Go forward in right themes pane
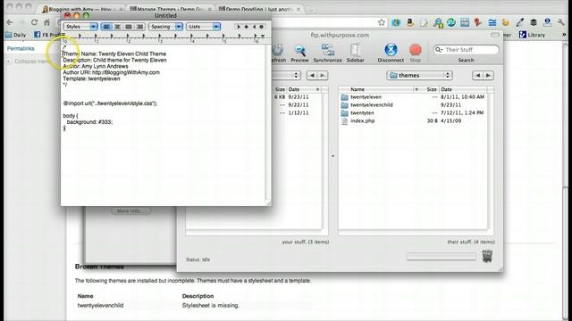 [x=488, y=75]
